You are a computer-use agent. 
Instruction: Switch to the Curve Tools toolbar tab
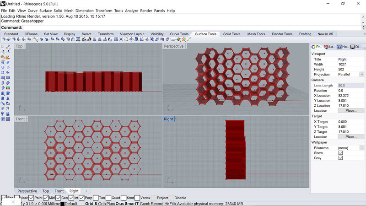(179, 34)
